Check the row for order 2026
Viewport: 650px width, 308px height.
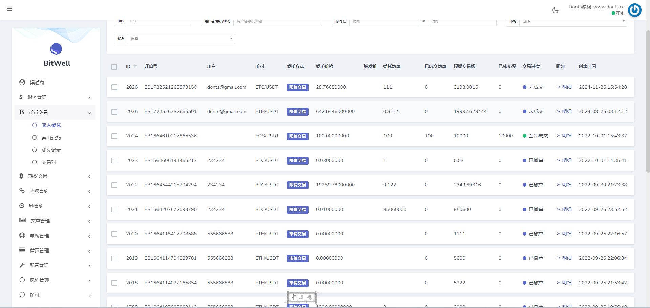tap(114, 87)
